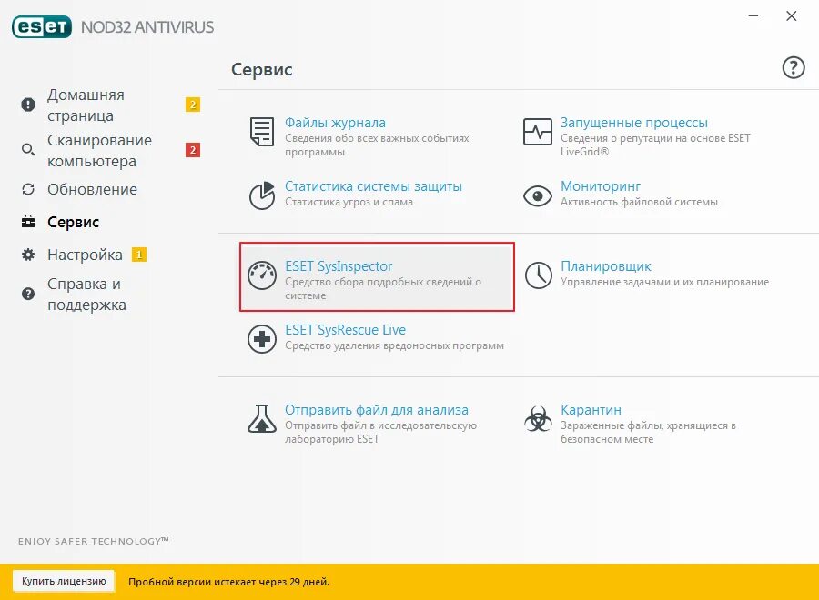Open Запущенные процессы running processes
Screen dimensions: 819x600
click(636, 122)
